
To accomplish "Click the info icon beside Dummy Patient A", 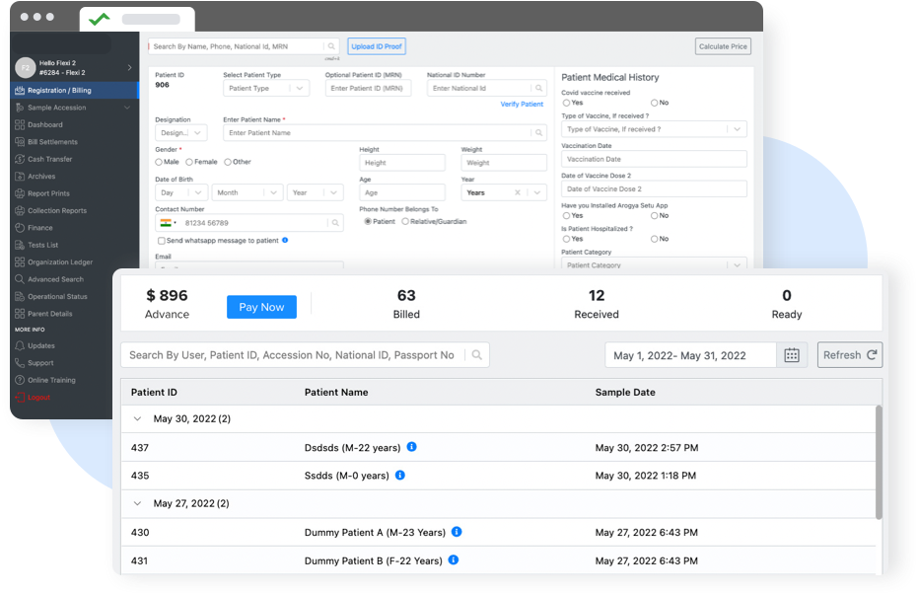I will click(x=456, y=532).
